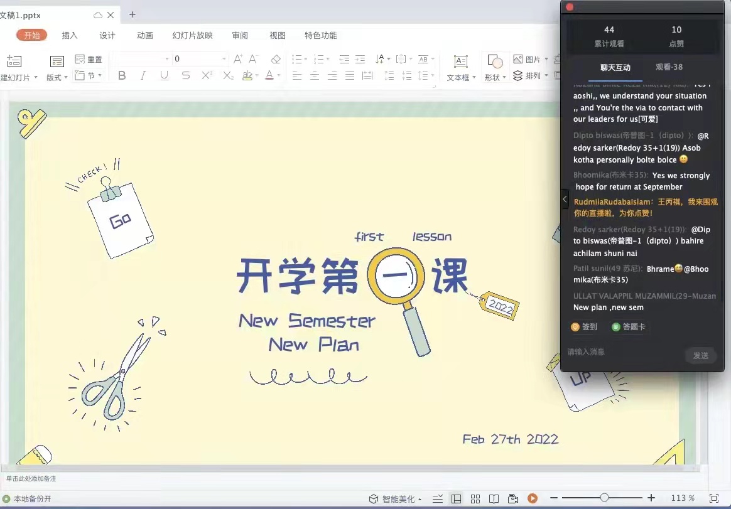This screenshot has height=509, width=731.
Task: Open reading view from status bar
Action: click(494, 498)
